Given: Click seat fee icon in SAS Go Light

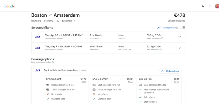Looking at the screenshot, I should (48, 85).
